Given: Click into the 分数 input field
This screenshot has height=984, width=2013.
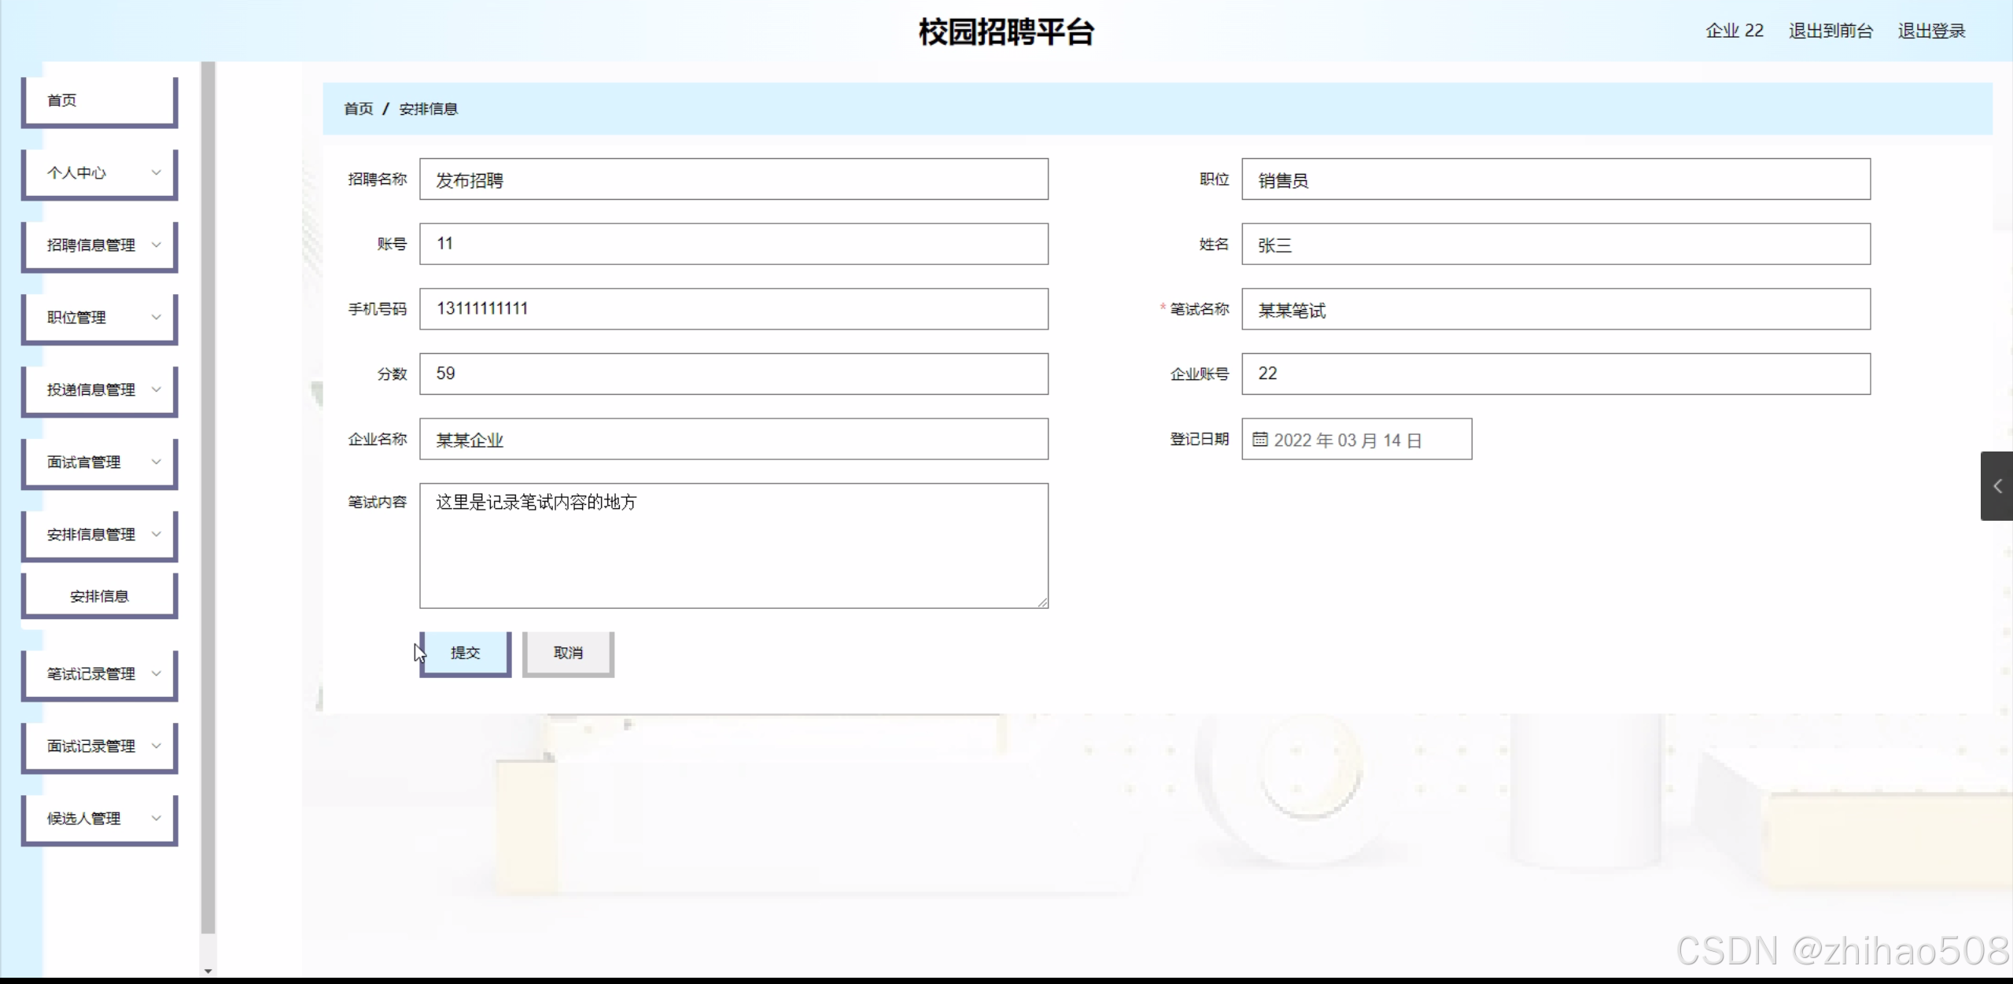Looking at the screenshot, I should (x=733, y=374).
